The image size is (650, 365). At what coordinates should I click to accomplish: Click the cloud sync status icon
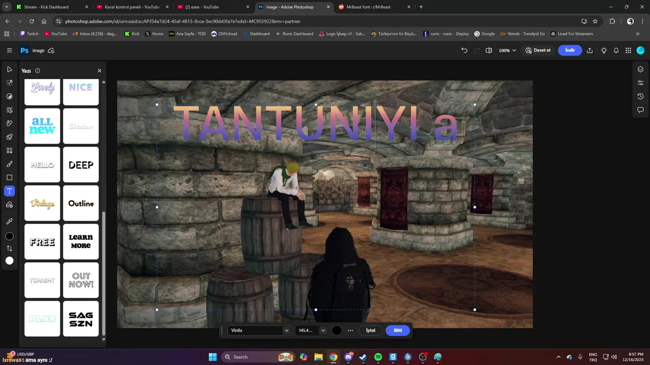pyautogui.click(x=51, y=50)
